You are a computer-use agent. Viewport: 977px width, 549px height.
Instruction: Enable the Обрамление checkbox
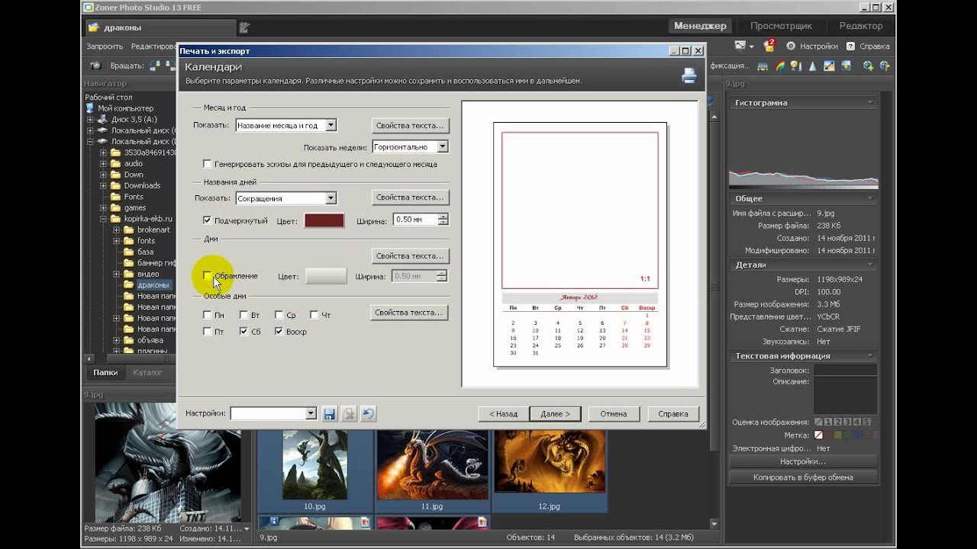[x=208, y=276]
